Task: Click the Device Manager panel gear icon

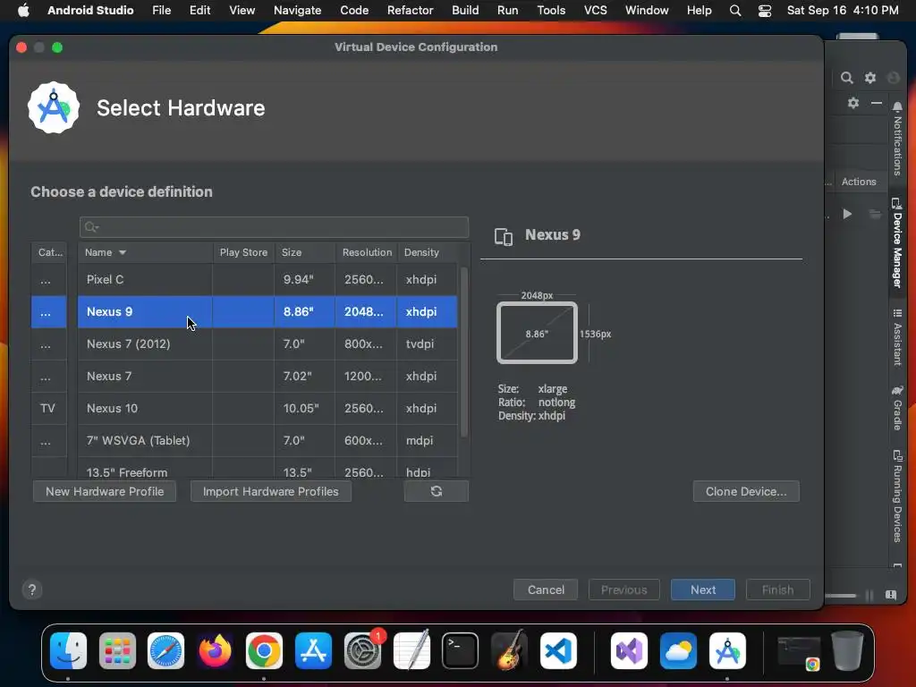Action: pyautogui.click(x=852, y=103)
